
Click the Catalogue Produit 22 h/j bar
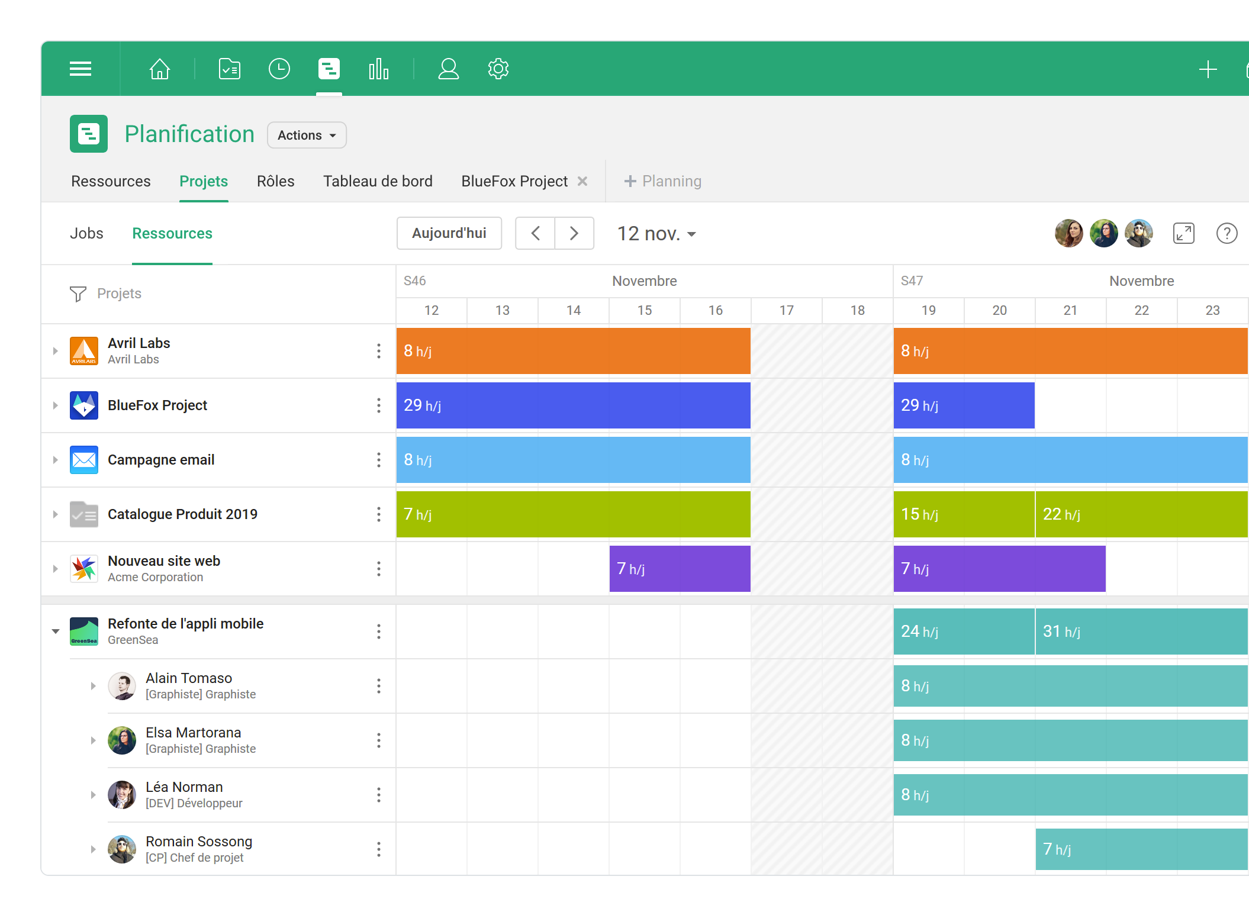tap(1142, 514)
